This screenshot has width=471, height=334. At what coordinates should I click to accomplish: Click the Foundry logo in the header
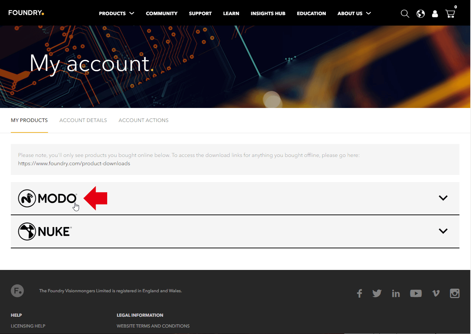pyautogui.click(x=26, y=13)
